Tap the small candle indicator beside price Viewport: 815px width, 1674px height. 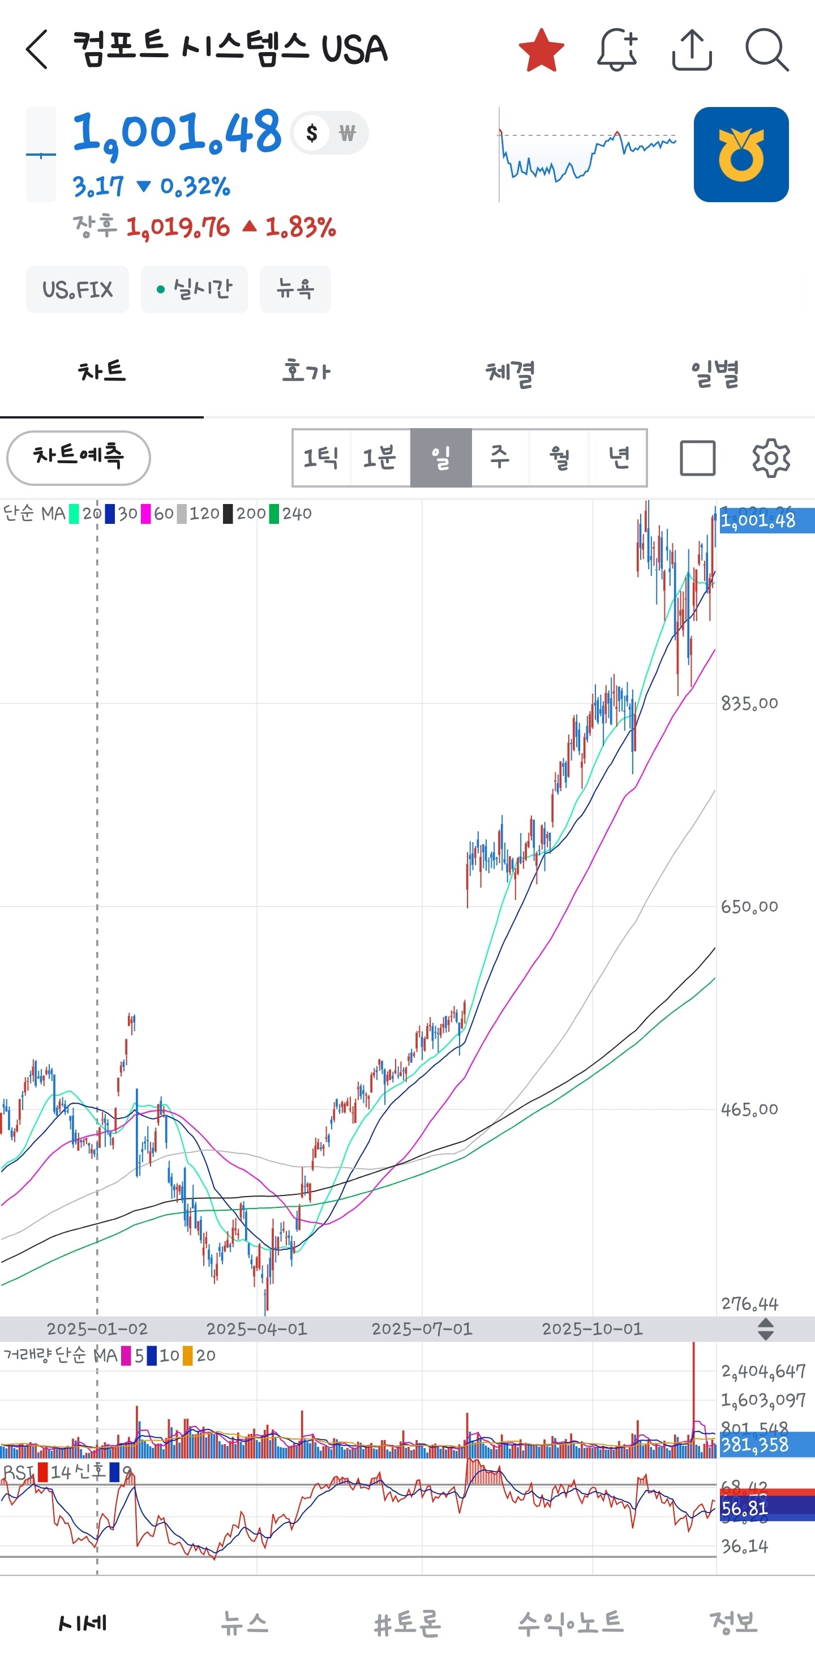point(41,155)
